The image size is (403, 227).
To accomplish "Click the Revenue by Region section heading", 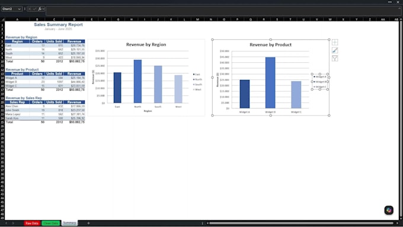I will click(x=21, y=37).
